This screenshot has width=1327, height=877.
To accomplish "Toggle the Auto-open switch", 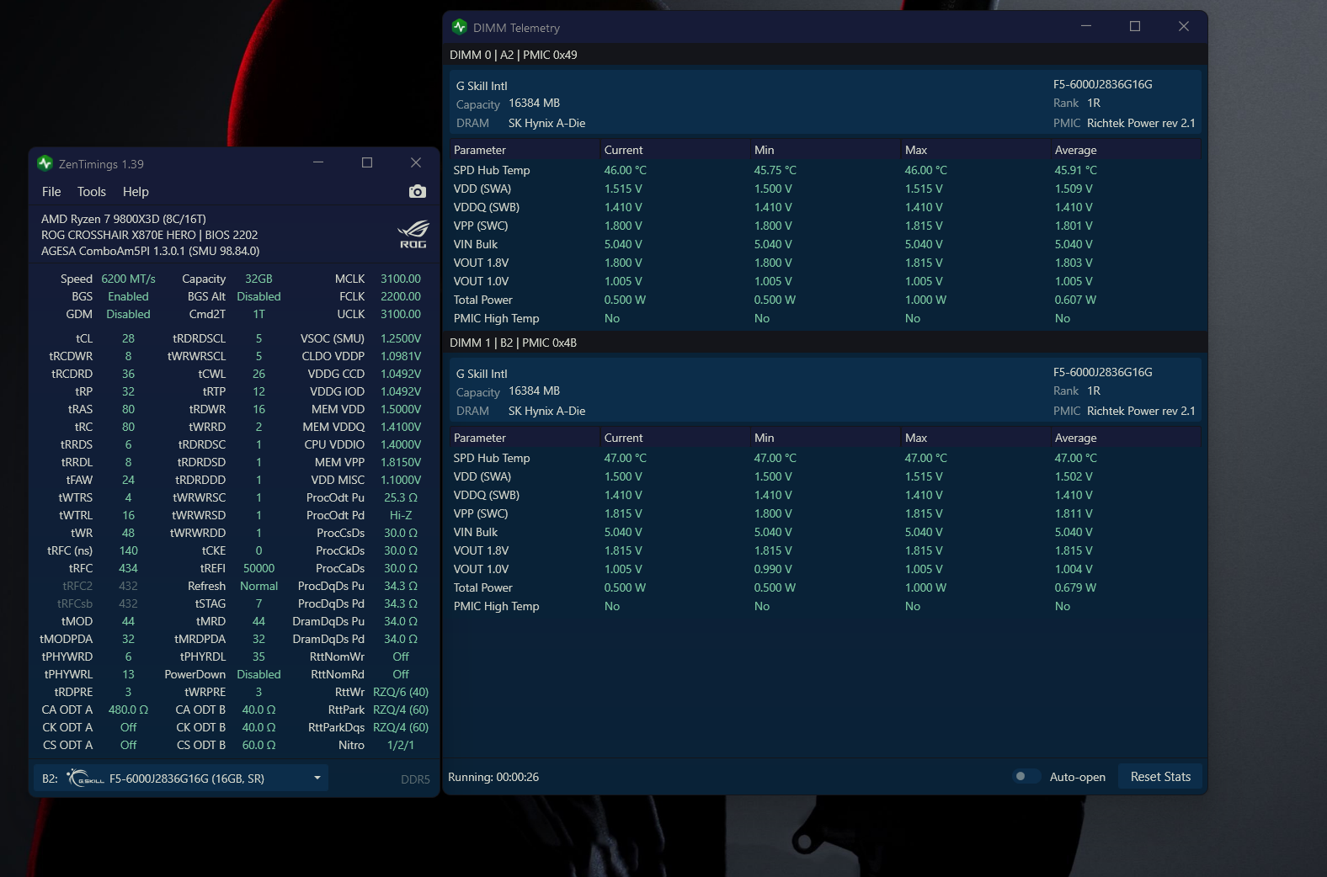I will (1026, 777).
